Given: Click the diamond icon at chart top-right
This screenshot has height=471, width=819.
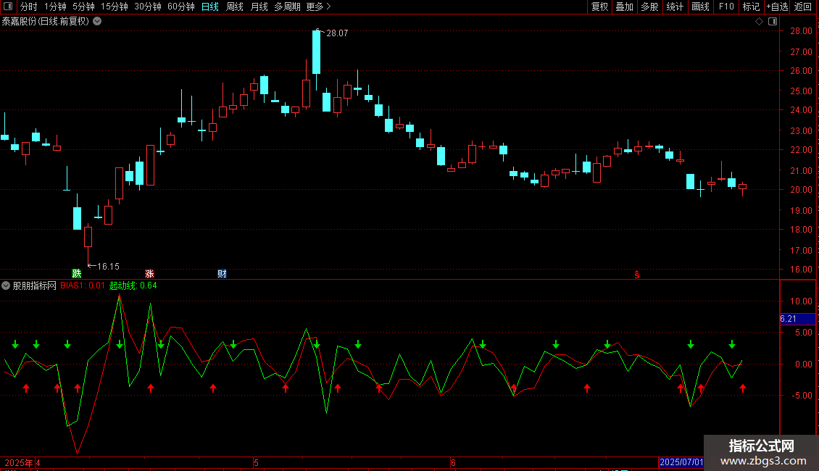Looking at the screenshot, I should (759, 22).
